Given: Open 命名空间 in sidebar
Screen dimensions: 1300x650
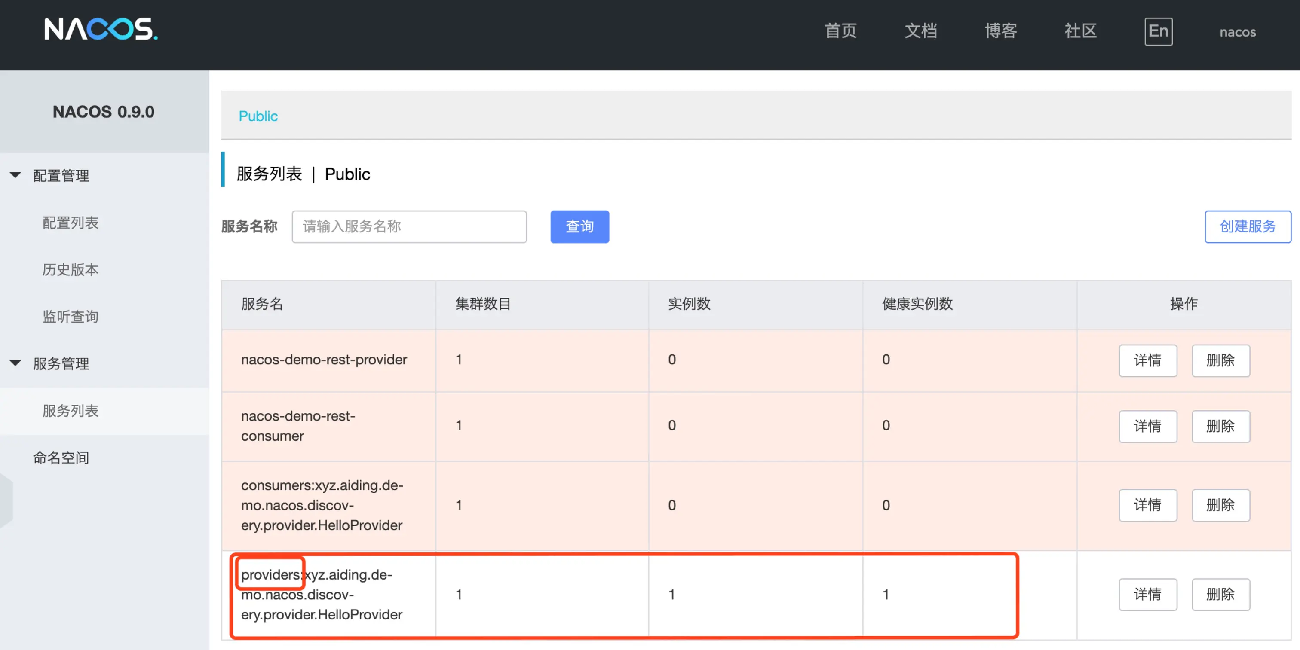Looking at the screenshot, I should click(x=61, y=458).
